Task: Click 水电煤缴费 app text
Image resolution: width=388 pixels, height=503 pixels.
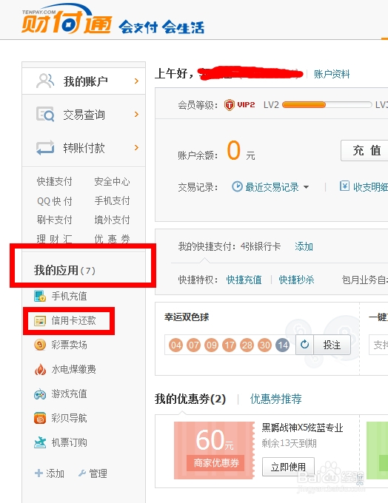Action: 73,369
